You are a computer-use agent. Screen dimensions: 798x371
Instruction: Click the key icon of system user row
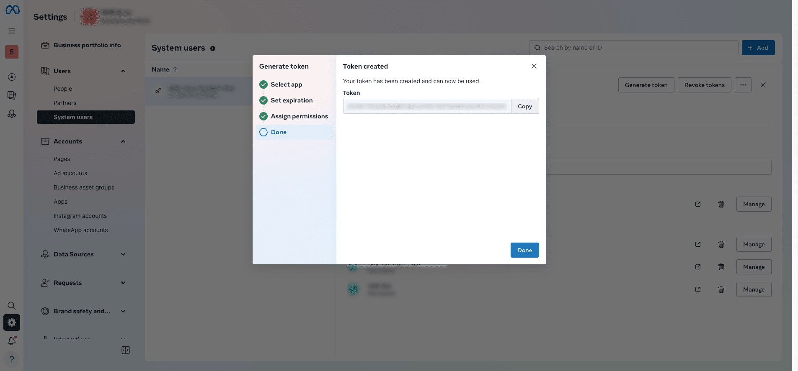(158, 91)
